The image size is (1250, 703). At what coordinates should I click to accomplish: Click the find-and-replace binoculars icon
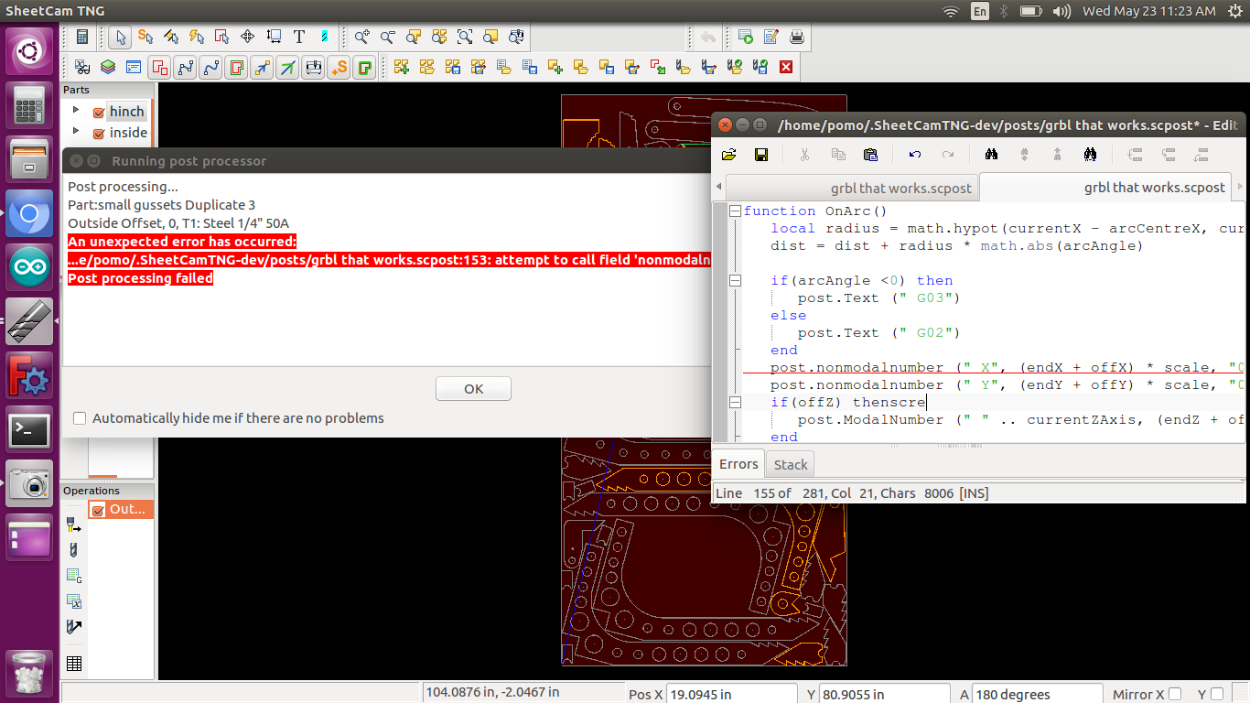(1090, 155)
